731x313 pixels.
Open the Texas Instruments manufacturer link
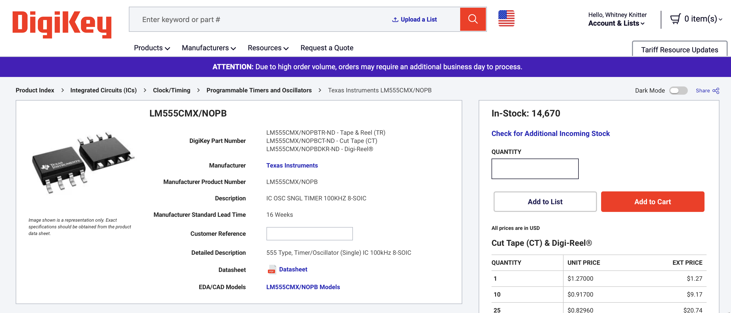tap(292, 165)
